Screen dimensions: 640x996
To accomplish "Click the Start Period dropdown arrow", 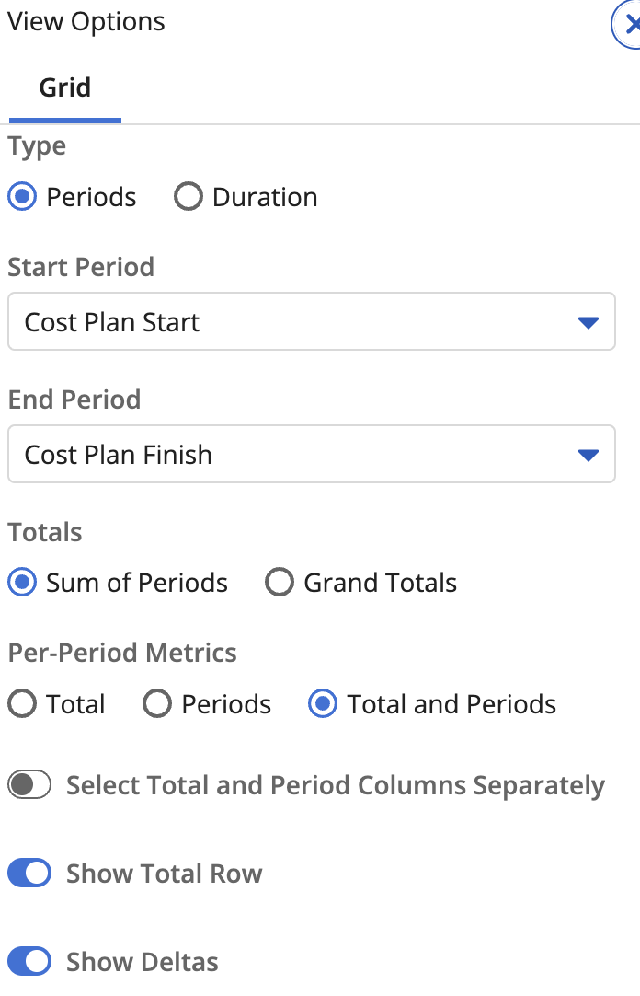I will click(588, 322).
